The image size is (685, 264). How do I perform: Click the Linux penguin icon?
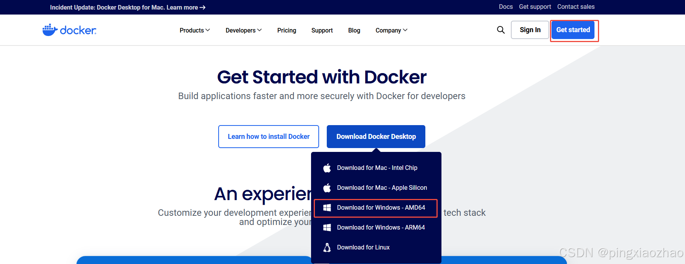click(327, 248)
